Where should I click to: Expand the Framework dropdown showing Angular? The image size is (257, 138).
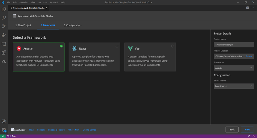pos(234,68)
